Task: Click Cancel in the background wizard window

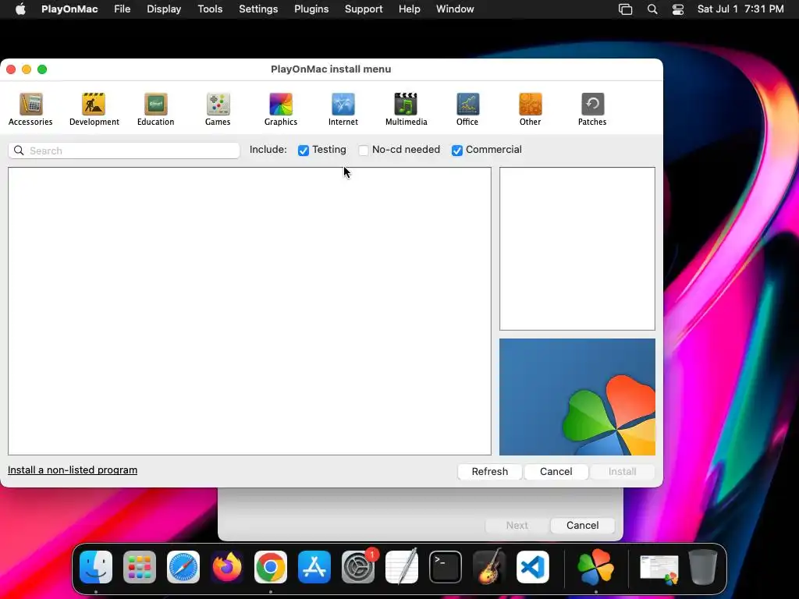Action: [x=582, y=525]
